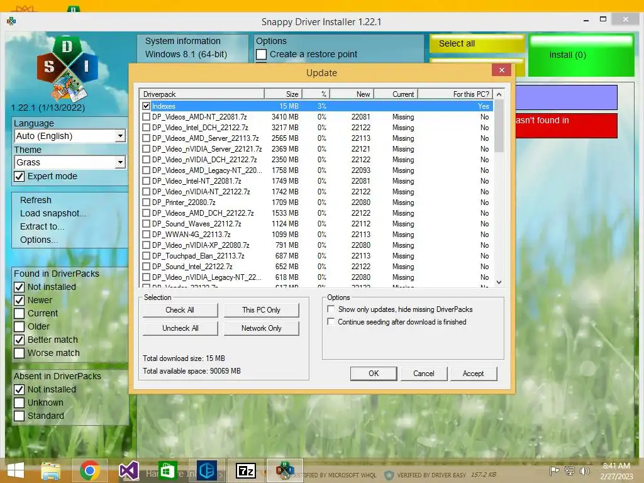
Task: Click the yellow Select all button
Action: 477,43
